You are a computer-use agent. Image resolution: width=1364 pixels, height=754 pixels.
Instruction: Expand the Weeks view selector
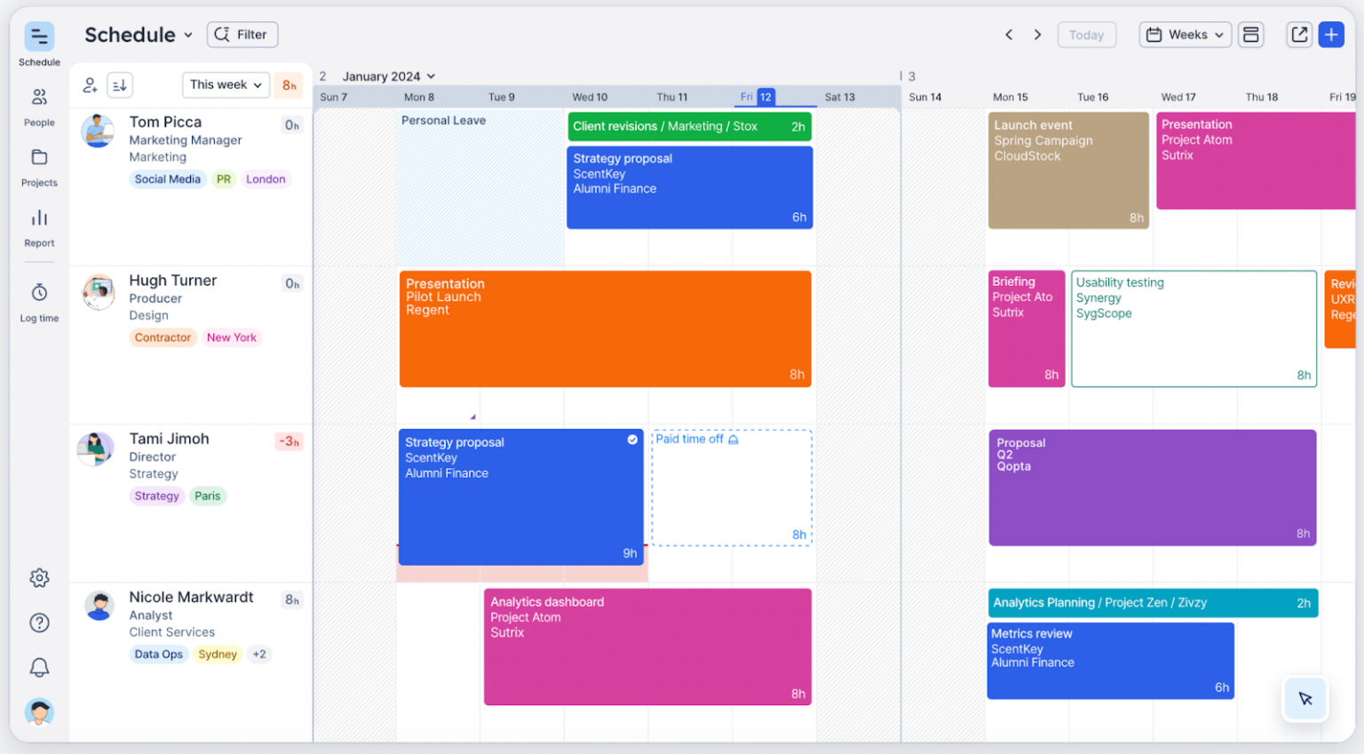click(1185, 34)
